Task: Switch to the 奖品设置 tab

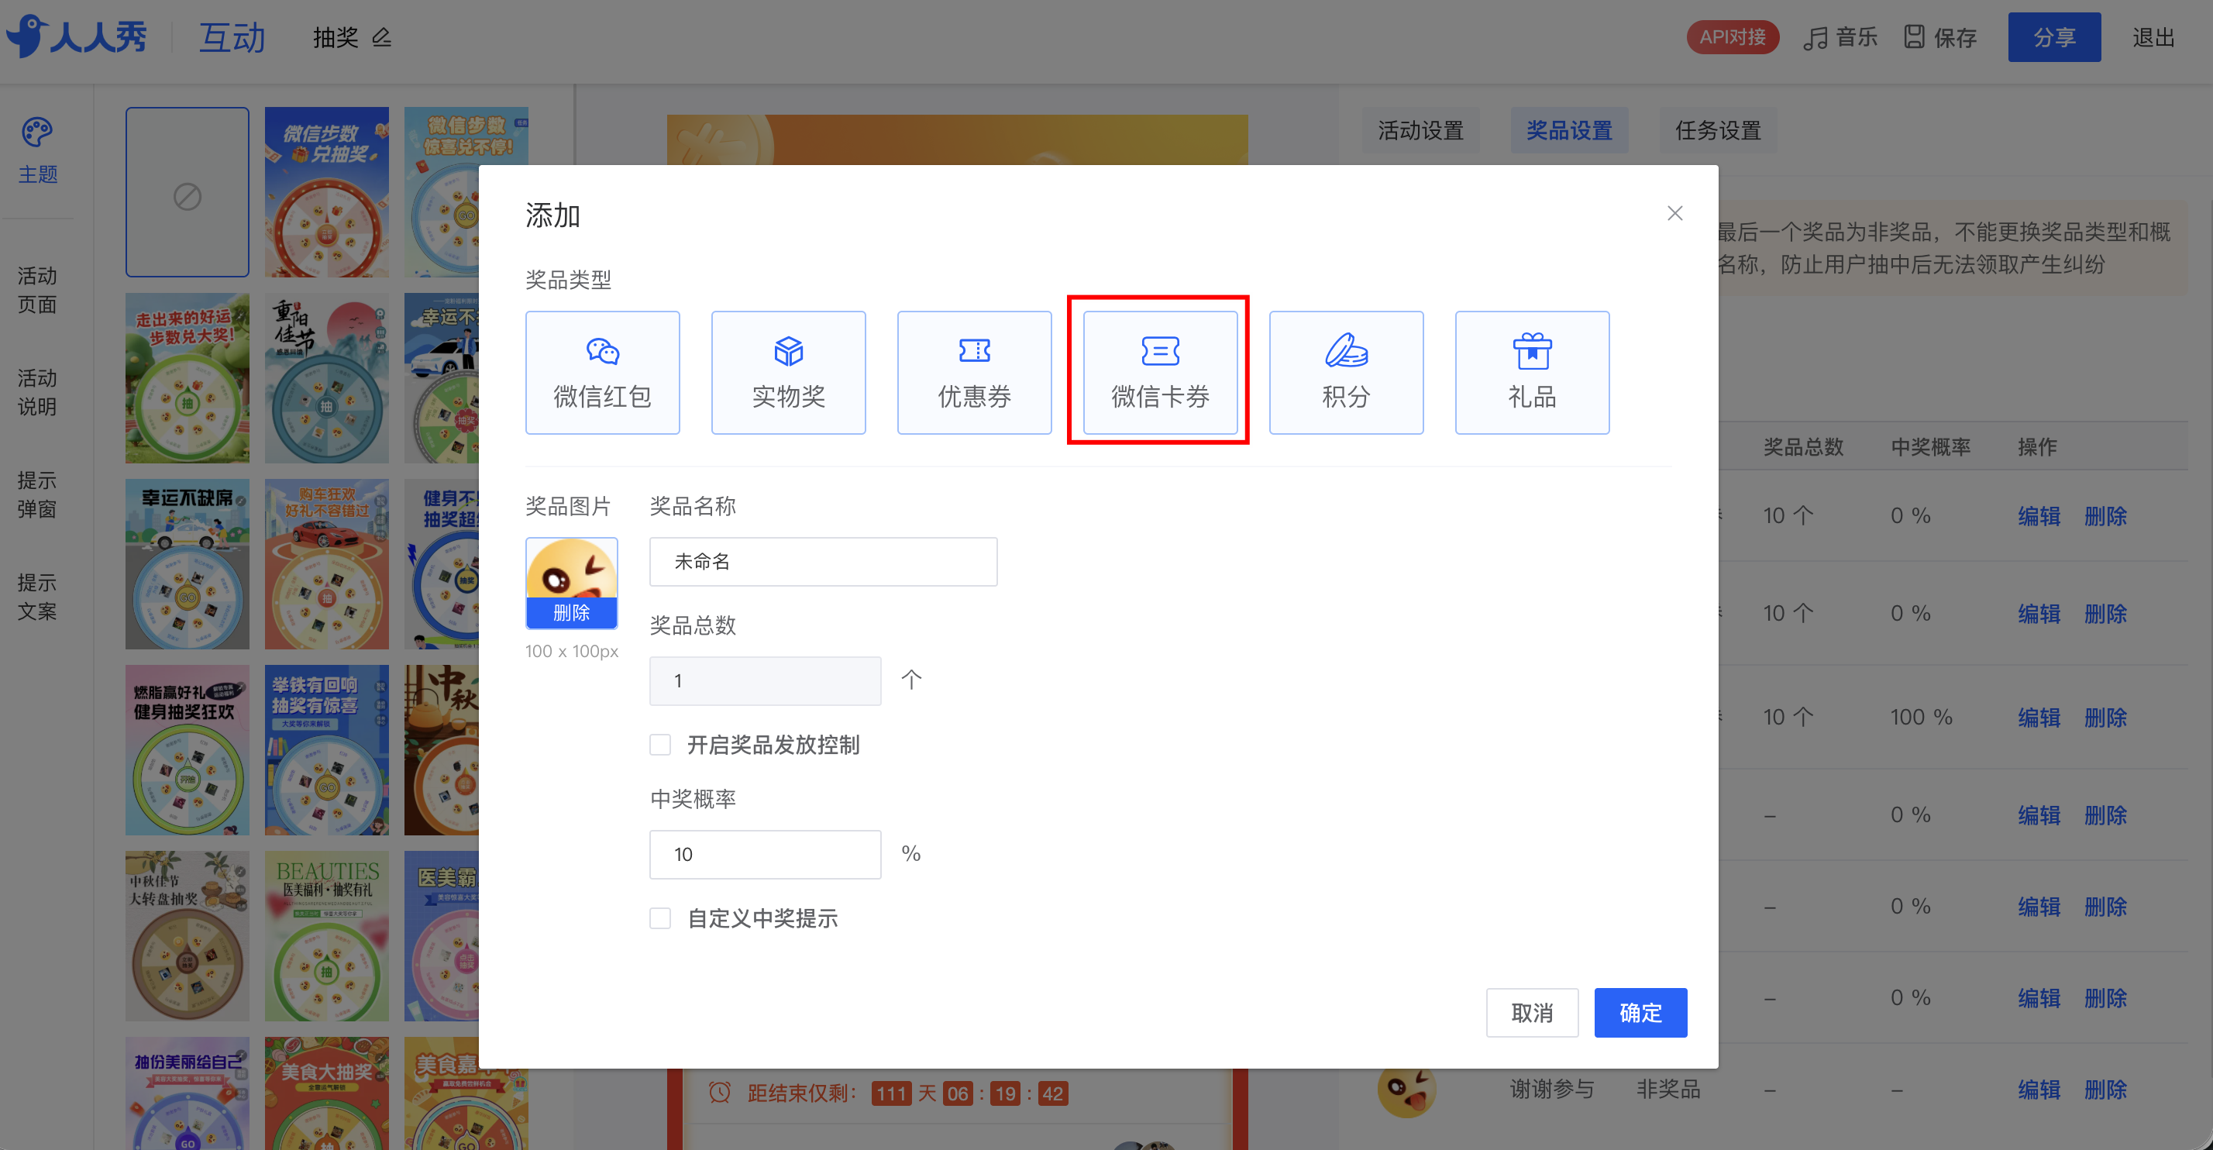Action: tap(1568, 130)
